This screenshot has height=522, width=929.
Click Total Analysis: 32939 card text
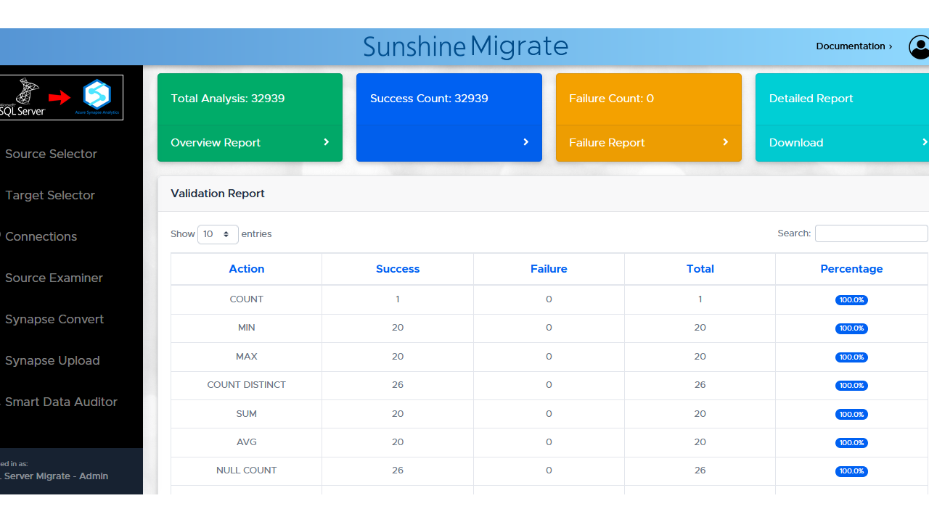point(228,99)
